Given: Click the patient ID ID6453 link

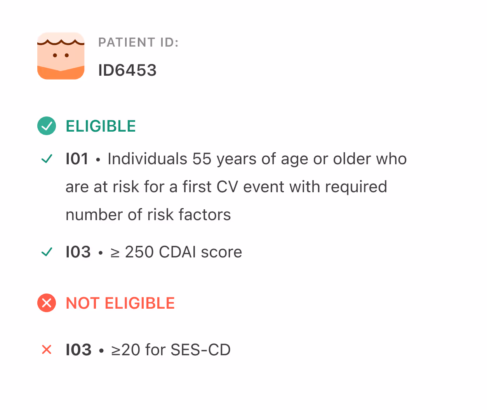Looking at the screenshot, I should [x=127, y=70].
